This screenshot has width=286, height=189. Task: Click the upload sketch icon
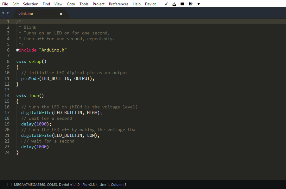tap(174, 4)
